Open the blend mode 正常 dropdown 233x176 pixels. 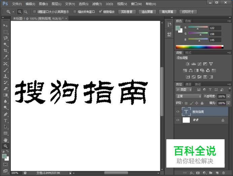pyautogui.click(x=189, y=96)
